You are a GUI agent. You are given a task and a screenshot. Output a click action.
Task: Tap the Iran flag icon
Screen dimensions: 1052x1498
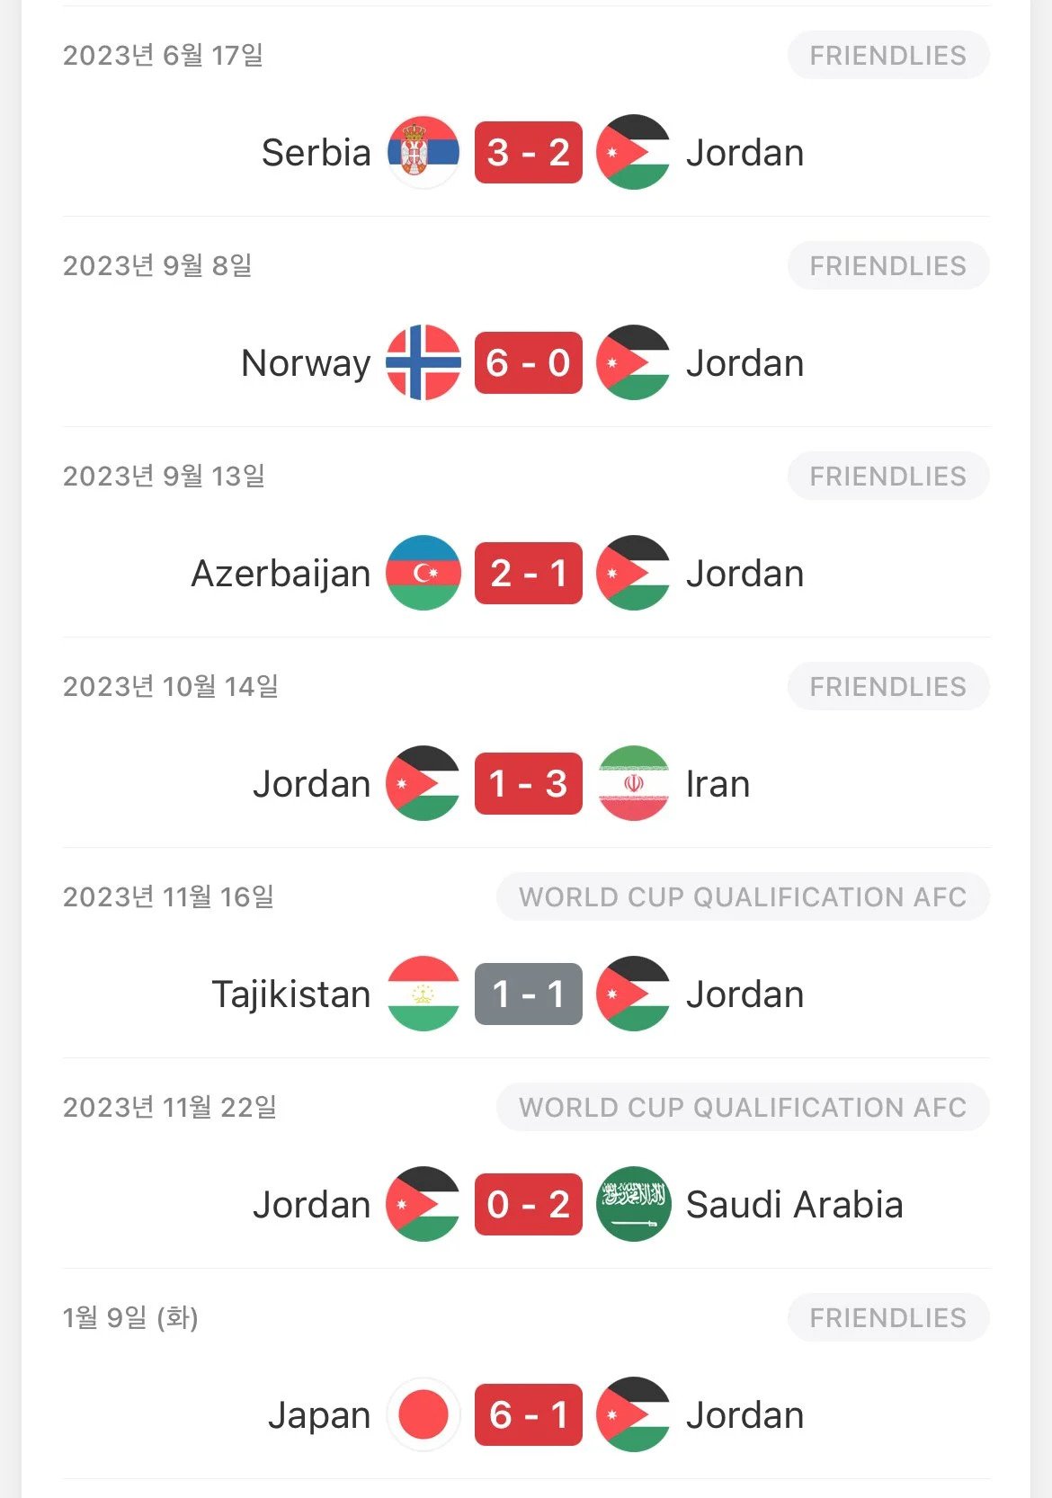(634, 784)
